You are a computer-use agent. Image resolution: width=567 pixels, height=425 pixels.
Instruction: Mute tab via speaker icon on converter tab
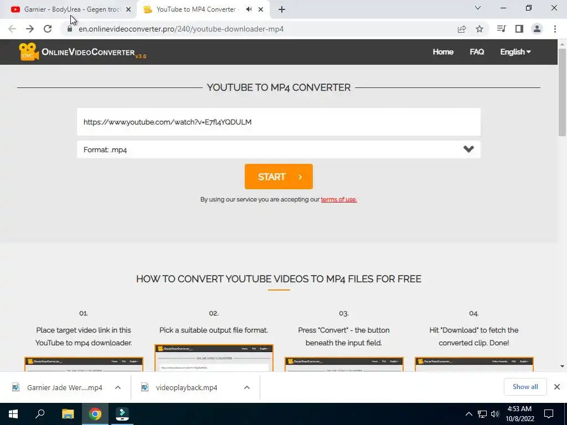(x=249, y=9)
